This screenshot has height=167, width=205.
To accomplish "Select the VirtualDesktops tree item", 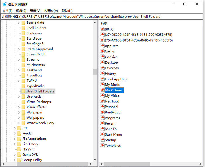I will coord(39,102).
